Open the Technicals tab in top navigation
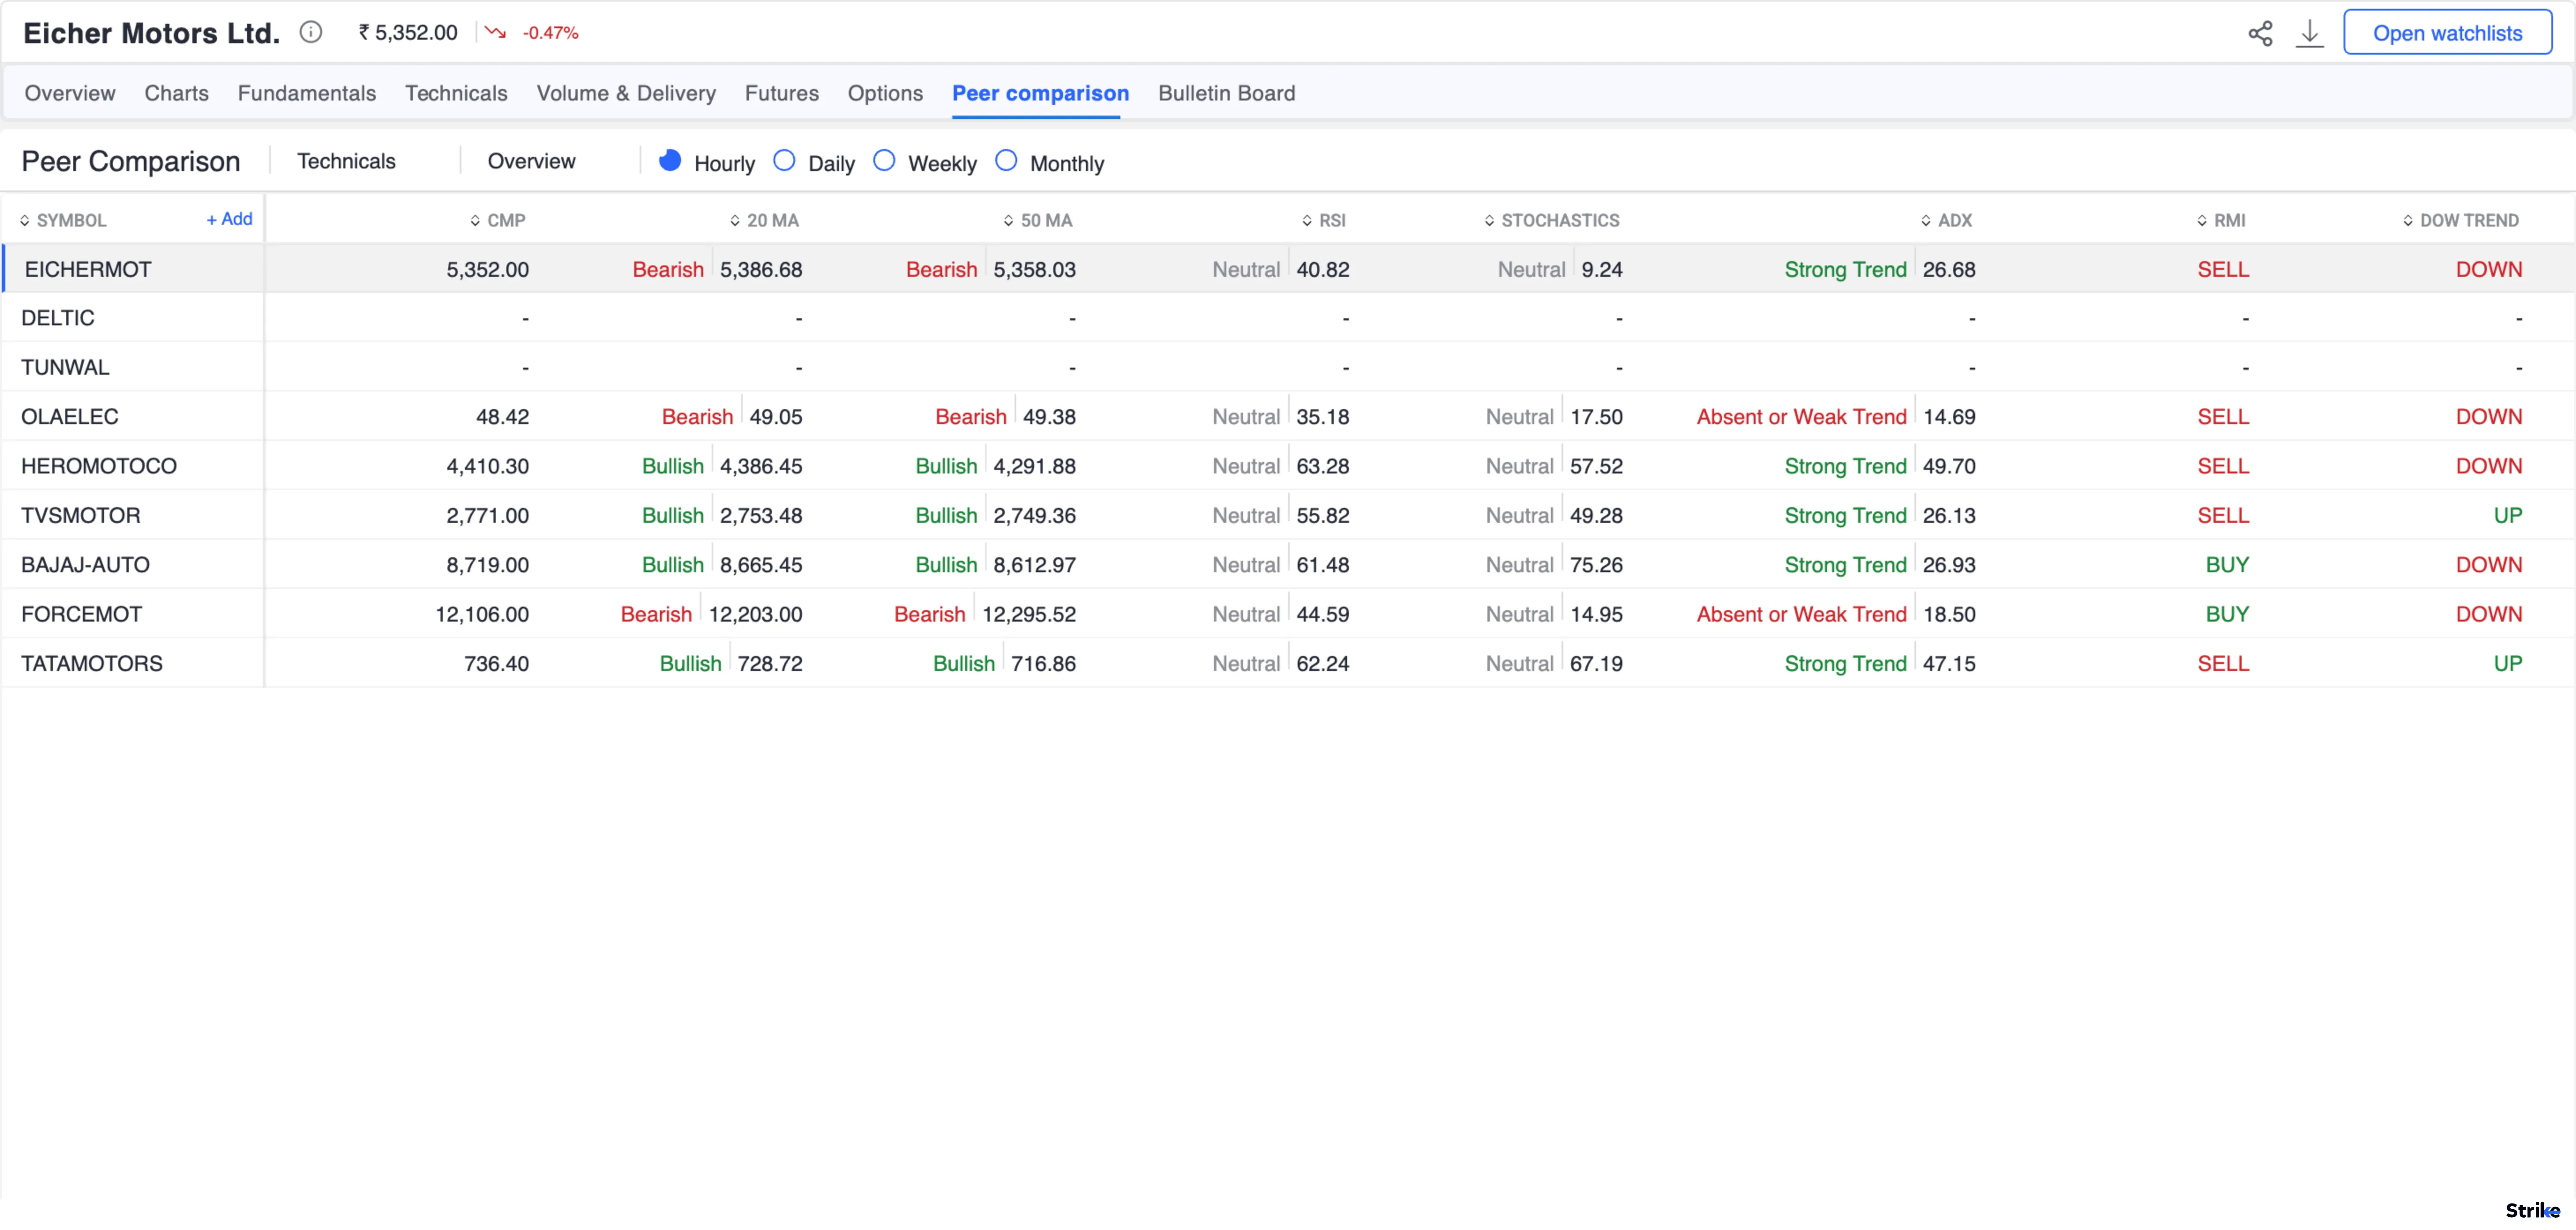The height and width of the screenshot is (1230, 2576). tap(456, 93)
